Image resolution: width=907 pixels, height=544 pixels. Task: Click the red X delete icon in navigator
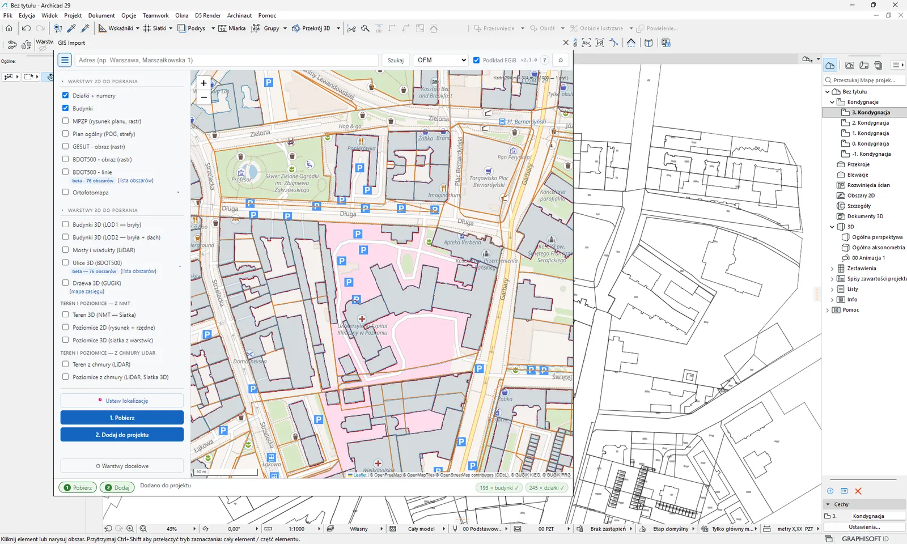[x=858, y=491]
